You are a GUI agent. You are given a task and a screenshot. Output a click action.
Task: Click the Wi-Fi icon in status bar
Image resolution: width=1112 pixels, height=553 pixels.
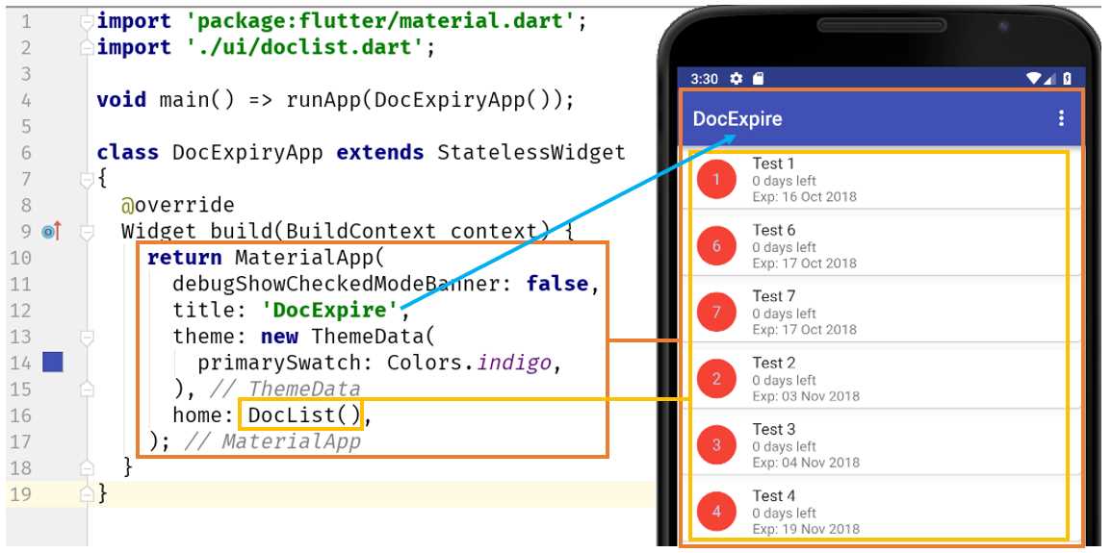tap(1033, 79)
